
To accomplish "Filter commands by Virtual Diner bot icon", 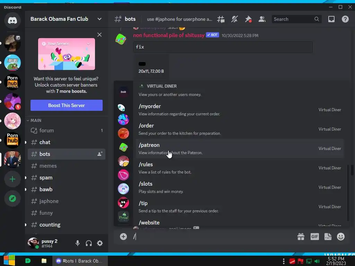I will [x=123, y=216].
